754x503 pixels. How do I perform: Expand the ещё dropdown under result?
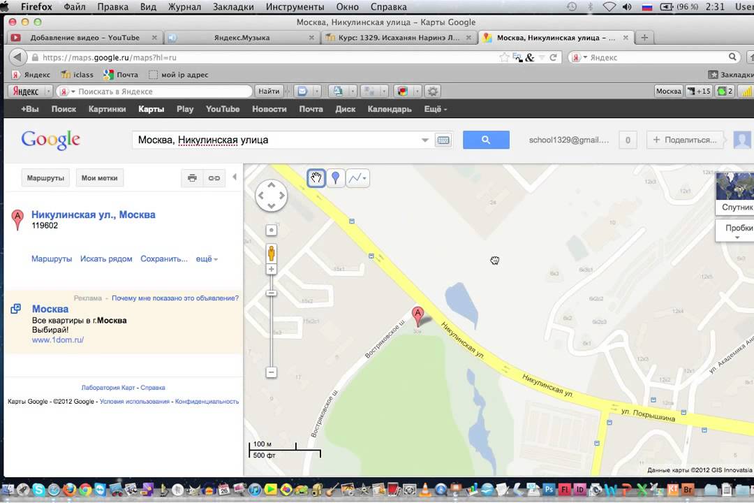pos(207,259)
